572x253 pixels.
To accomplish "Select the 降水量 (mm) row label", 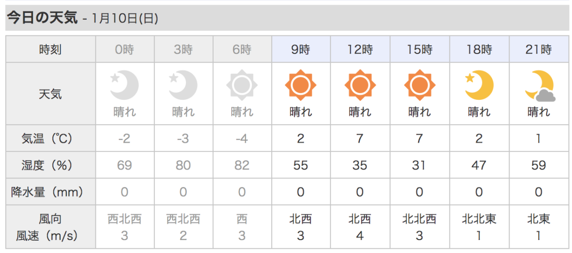I will 50,192.
